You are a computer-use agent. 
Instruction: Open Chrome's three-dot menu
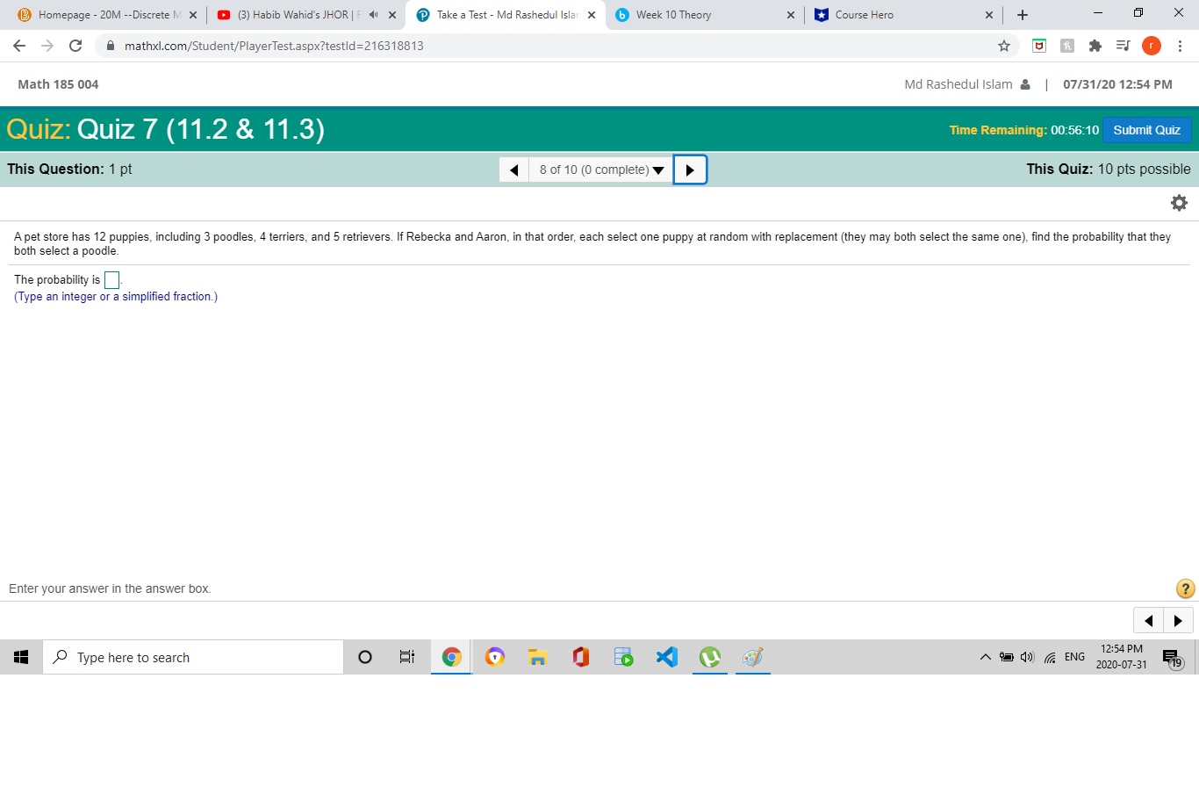[x=1180, y=45]
